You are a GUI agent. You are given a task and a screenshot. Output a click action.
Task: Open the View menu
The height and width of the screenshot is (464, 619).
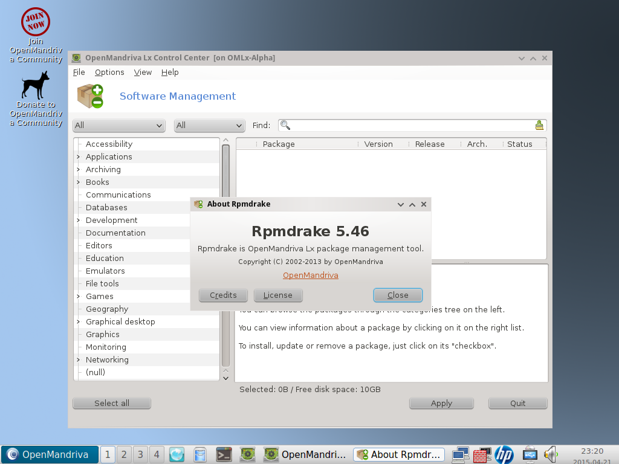[x=143, y=72]
